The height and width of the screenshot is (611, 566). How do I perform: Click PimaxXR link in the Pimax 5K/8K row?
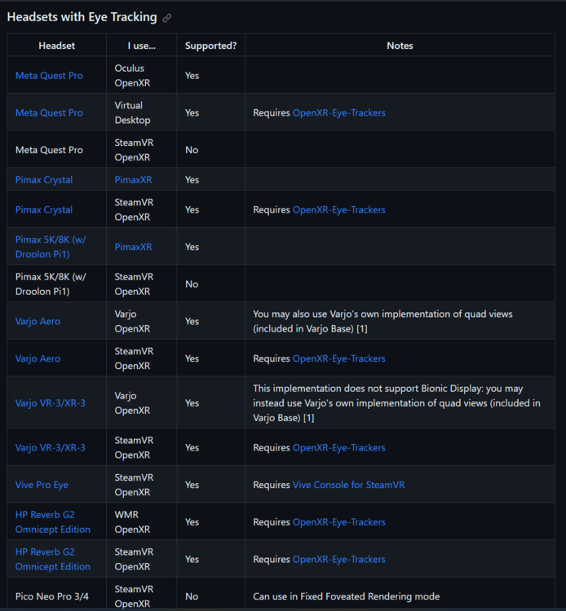coord(133,247)
